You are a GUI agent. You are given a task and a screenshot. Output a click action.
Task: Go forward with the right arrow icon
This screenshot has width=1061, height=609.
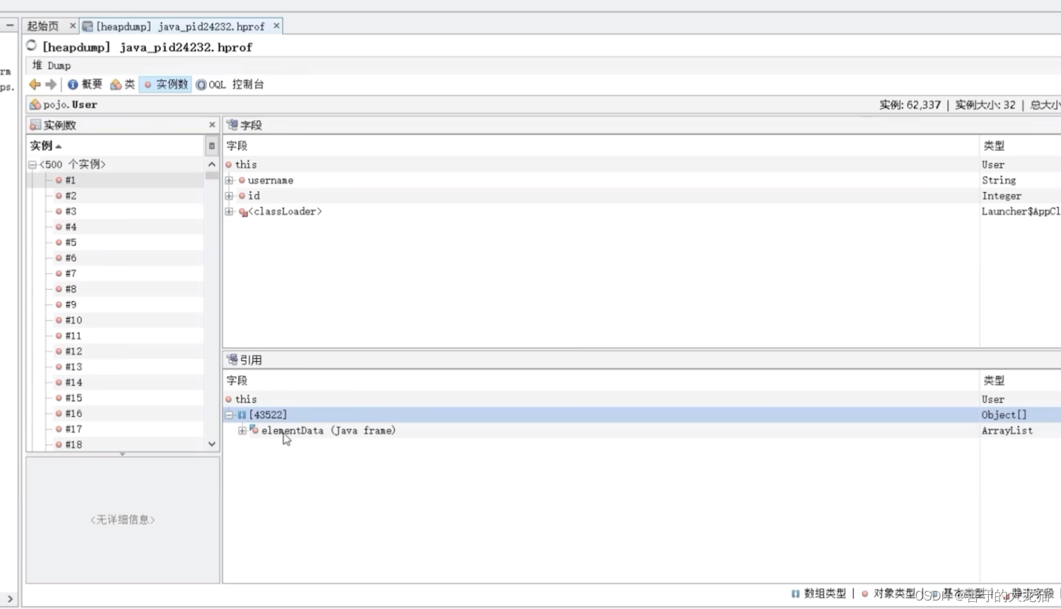51,84
